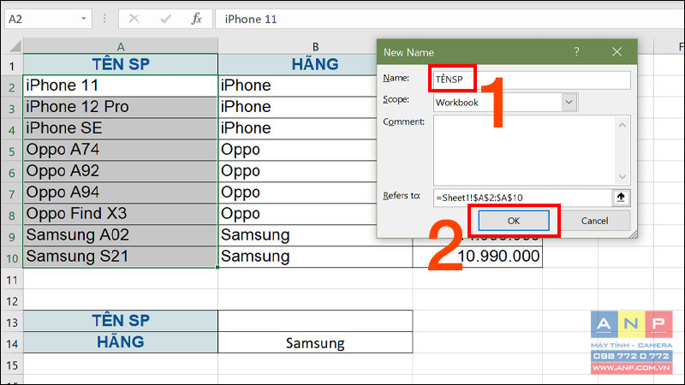Click cell Oppo Find X3
Image resolution: width=685 pixels, height=385 pixels.
[121, 214]
